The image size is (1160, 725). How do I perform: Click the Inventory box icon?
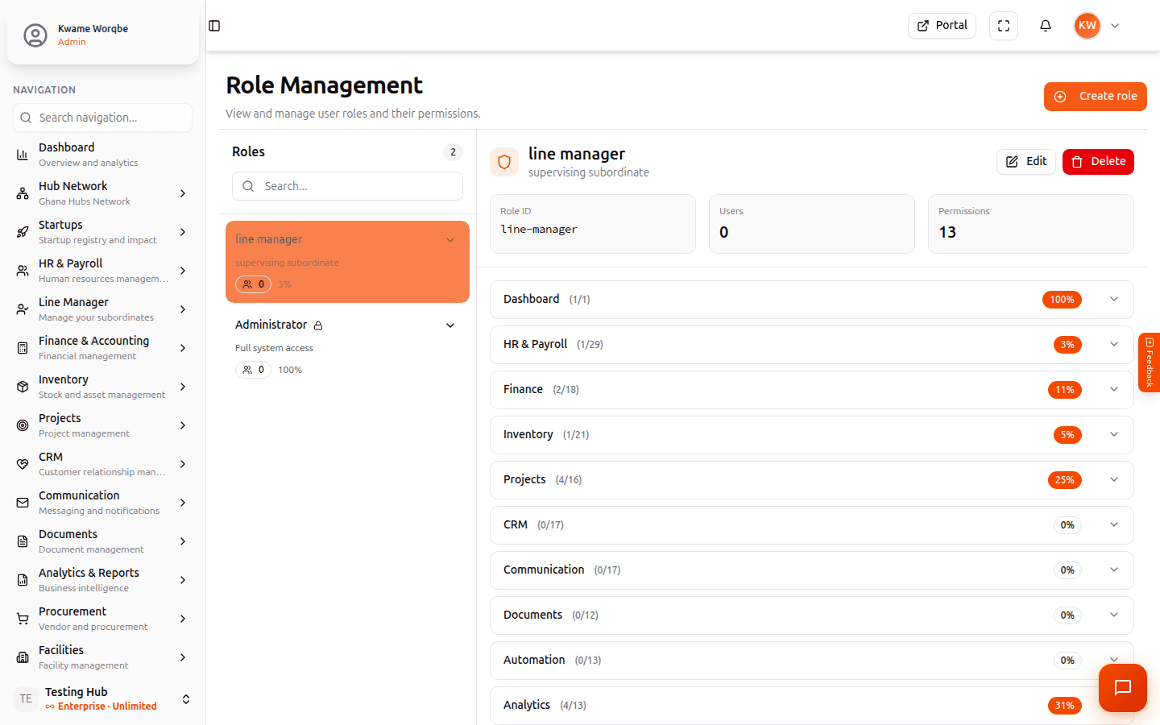click(23, 387)
